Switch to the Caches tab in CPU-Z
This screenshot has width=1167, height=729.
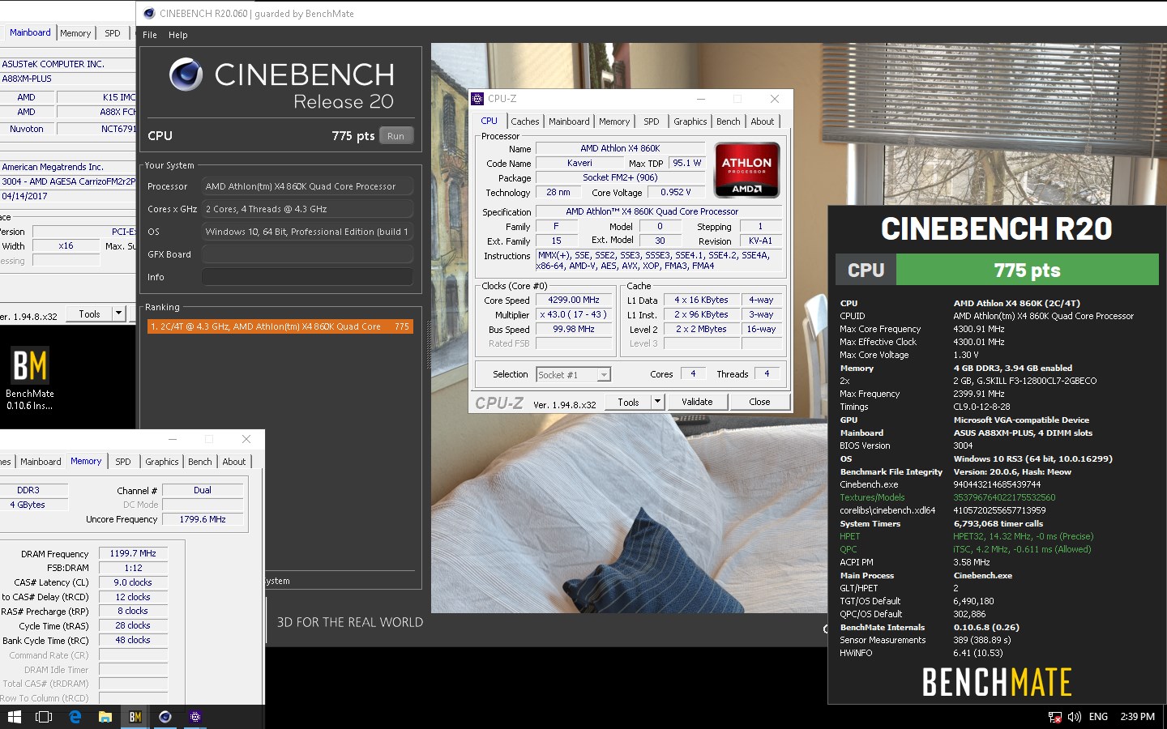tap(525, 122)
